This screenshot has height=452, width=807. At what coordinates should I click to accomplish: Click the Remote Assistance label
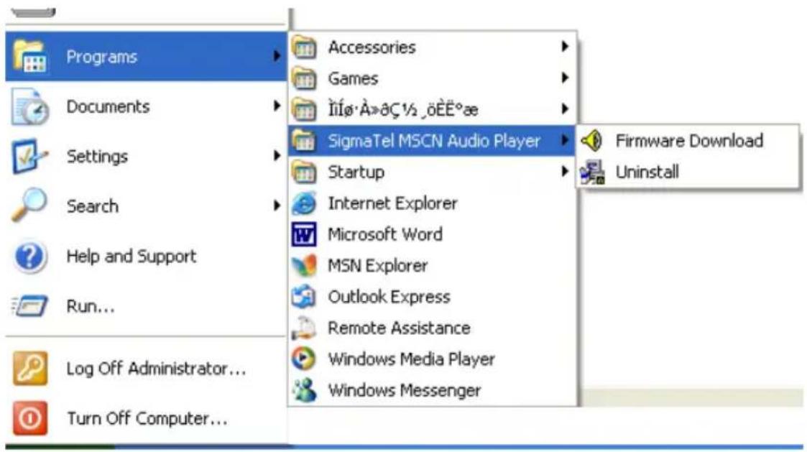[x=399, y=328]
